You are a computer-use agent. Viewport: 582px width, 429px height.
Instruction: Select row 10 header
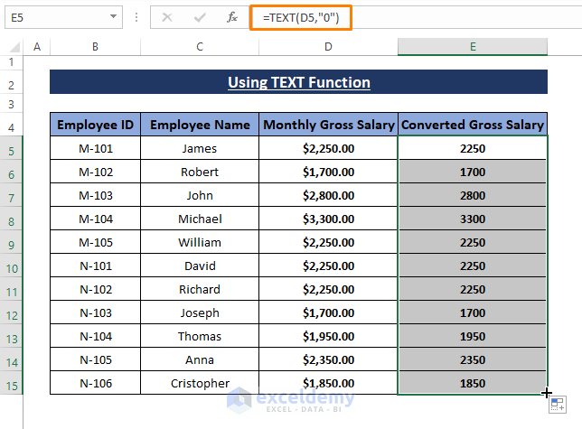coord(13,266)
